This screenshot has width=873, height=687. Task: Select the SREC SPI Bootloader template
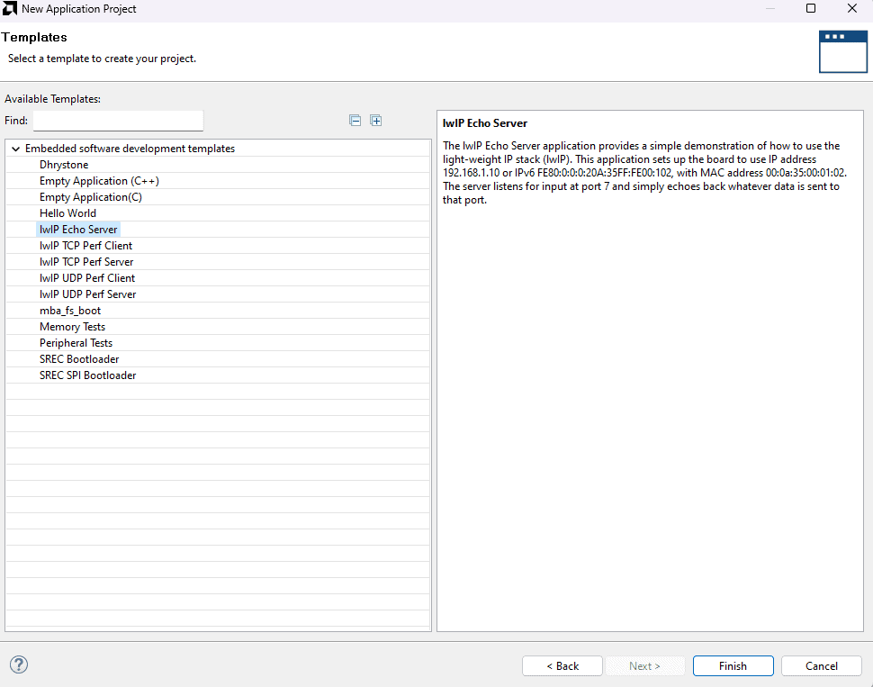pos(87,375)
